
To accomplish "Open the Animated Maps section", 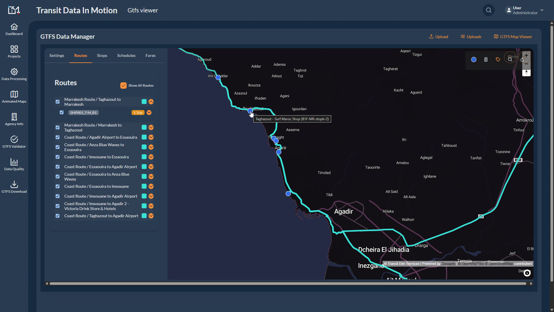I will click(14, 97).
